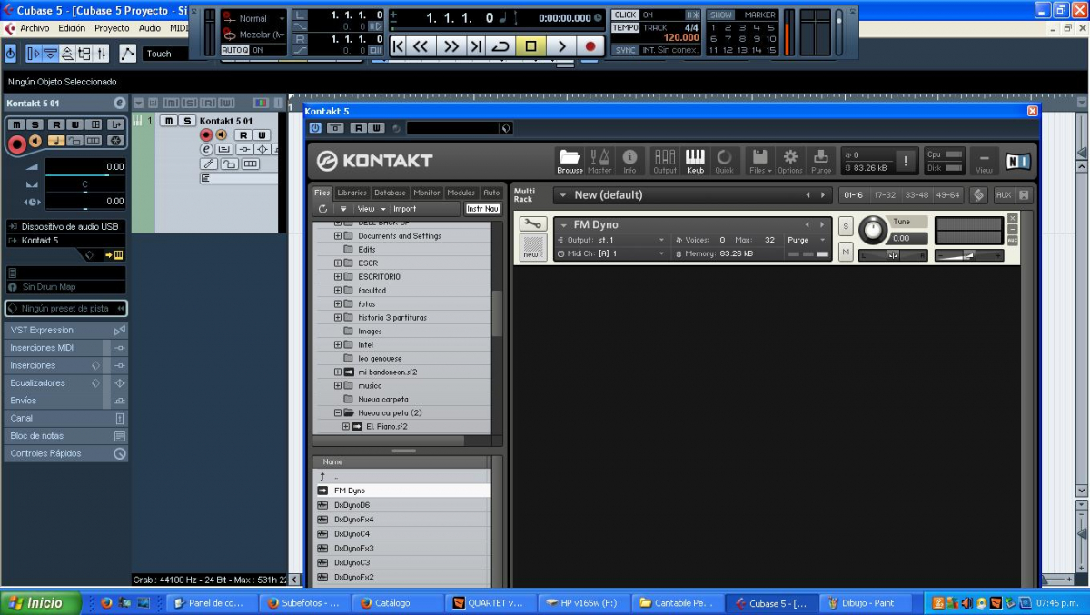This screenshot has width=1090, height=615.
Task: Toggle Read automation on Kontakt 5 01 track
Action: pyautogui.click(x=243, y=135)
